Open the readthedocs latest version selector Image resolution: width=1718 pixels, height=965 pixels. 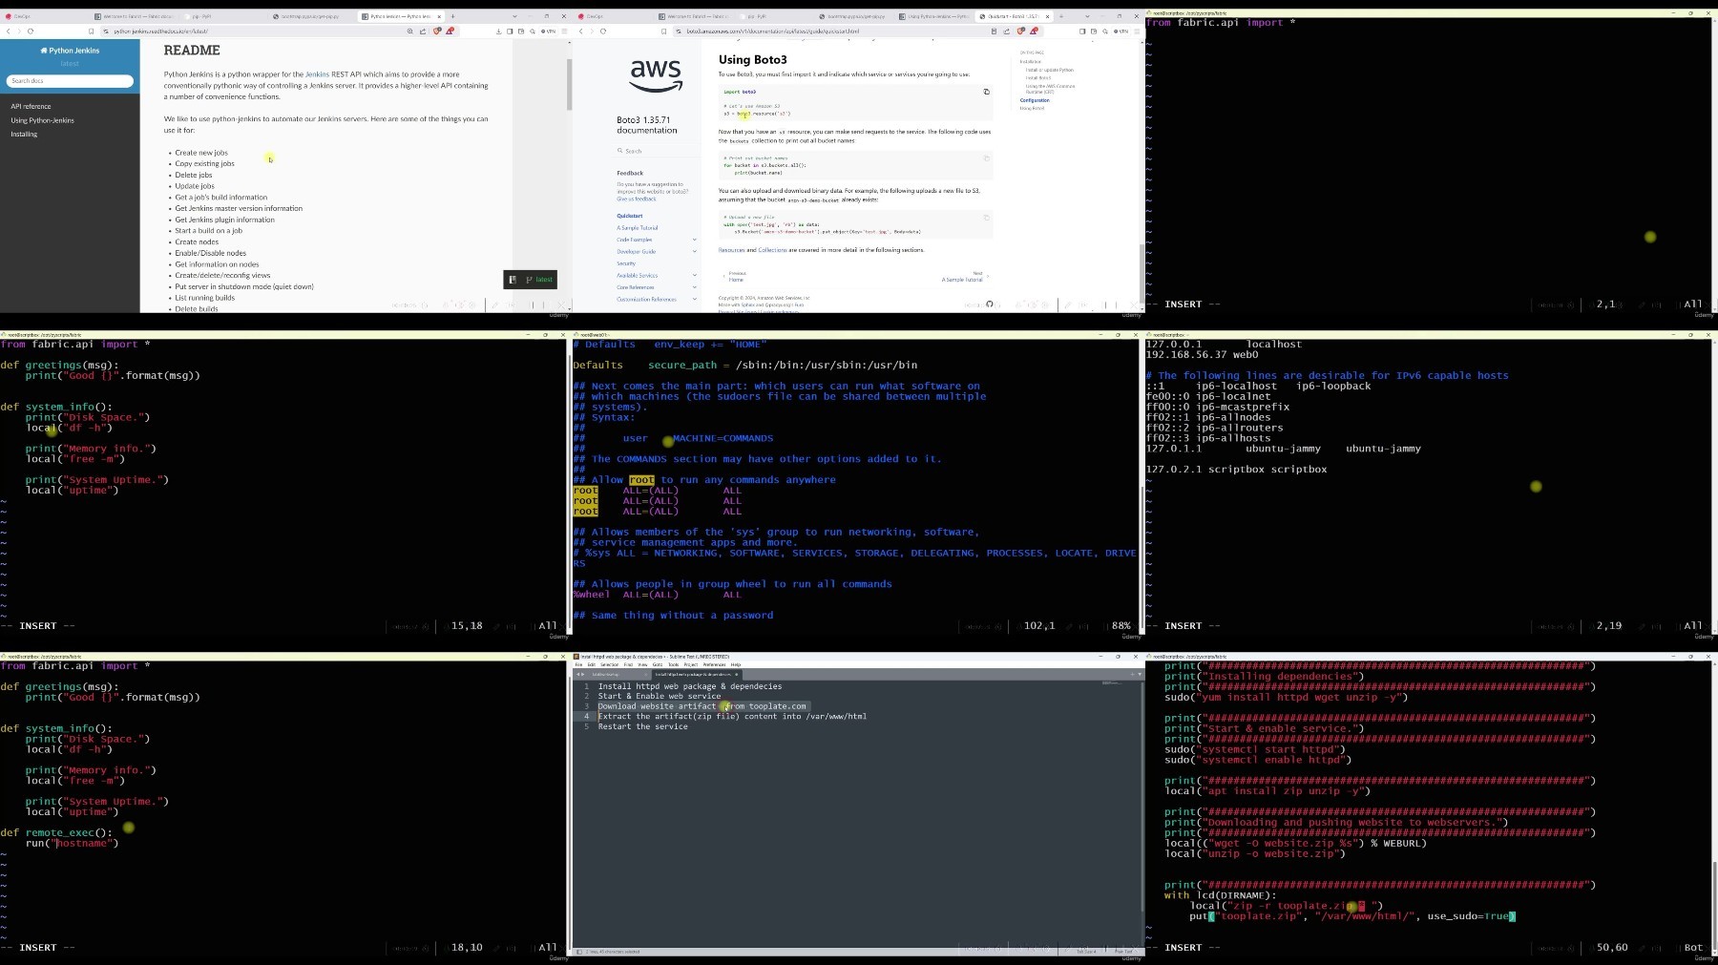539,280
